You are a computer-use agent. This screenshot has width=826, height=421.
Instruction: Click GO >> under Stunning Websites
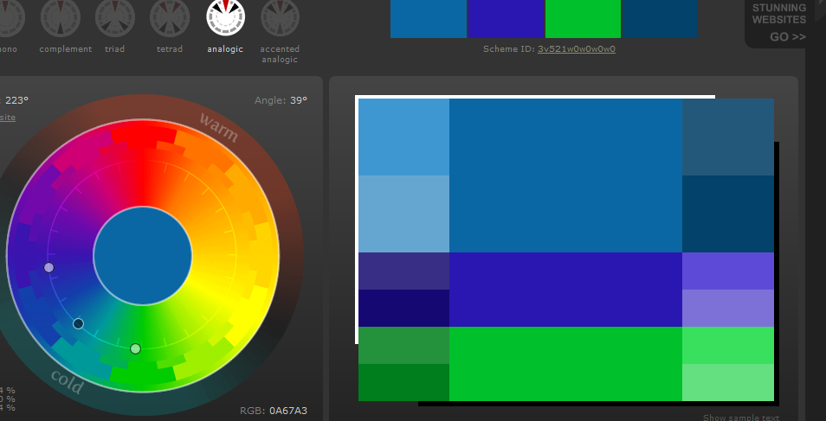[x=787, y=36]
